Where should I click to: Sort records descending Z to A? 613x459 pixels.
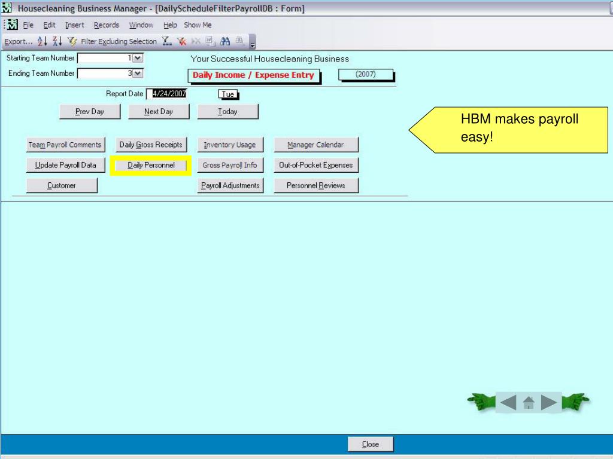(x=57, y=41)
